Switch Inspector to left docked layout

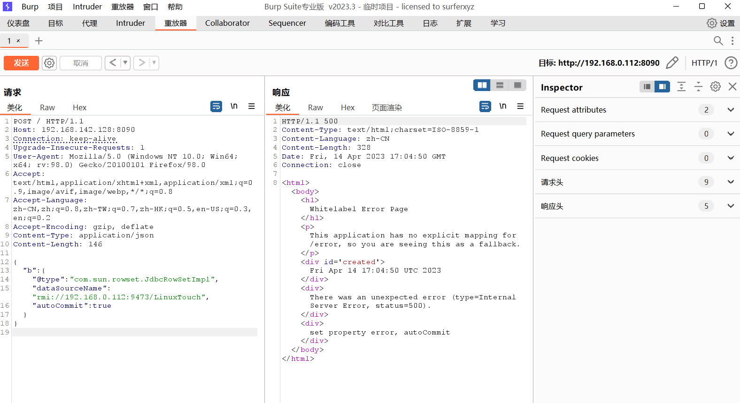coord(647,86)
